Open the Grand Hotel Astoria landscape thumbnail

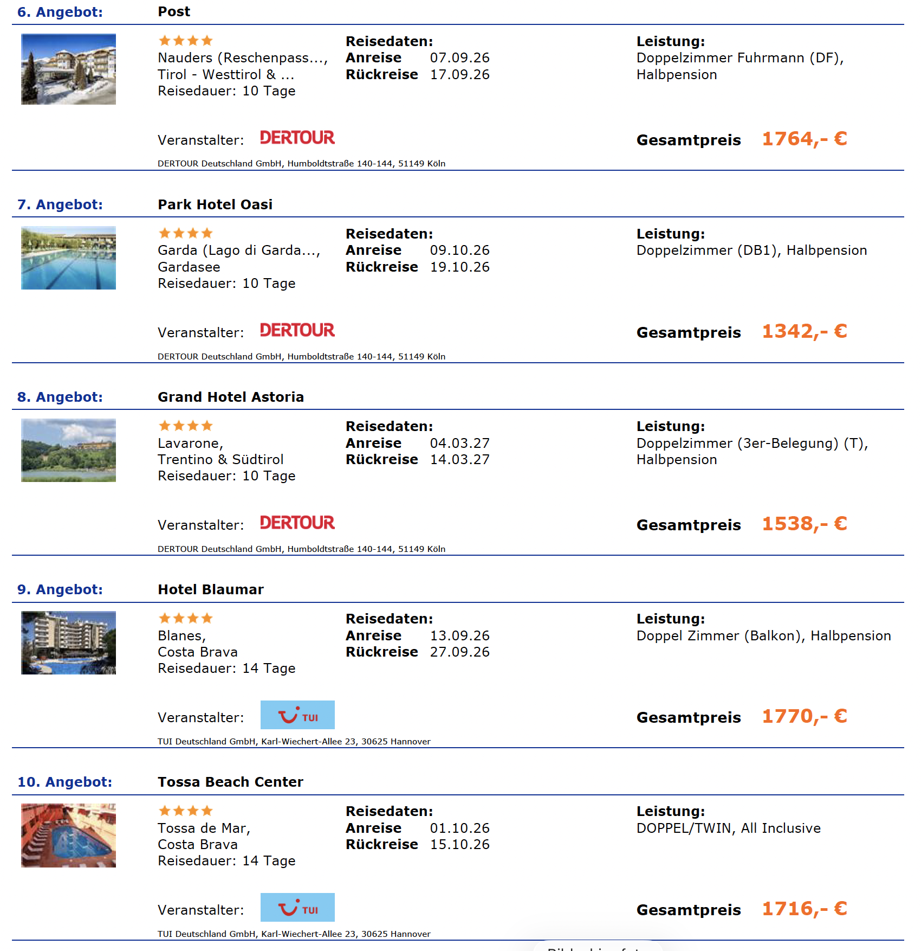point(68,450)
